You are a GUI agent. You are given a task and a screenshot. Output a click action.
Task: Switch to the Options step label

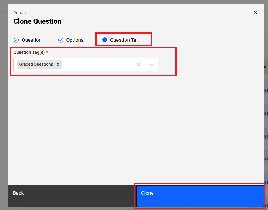[x=75, y=40]
